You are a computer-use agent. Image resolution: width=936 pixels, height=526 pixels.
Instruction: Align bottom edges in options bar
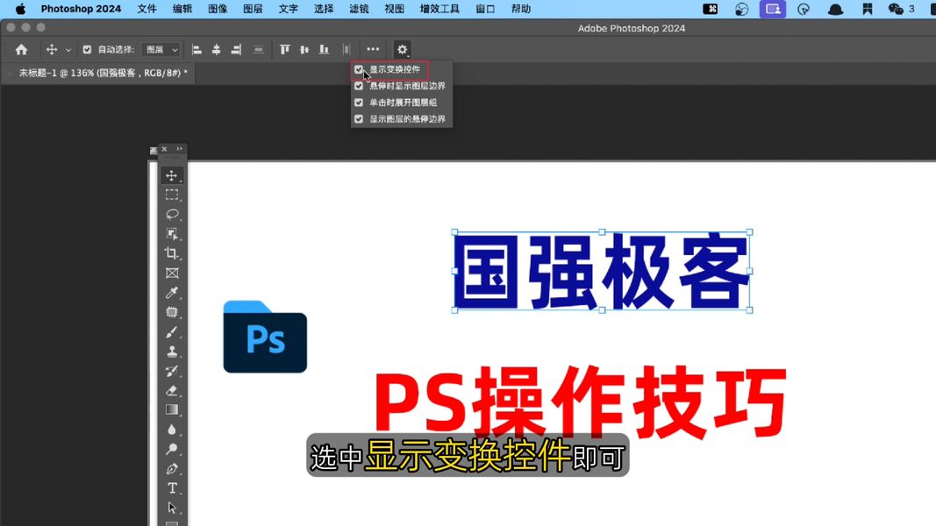(324, 49)
